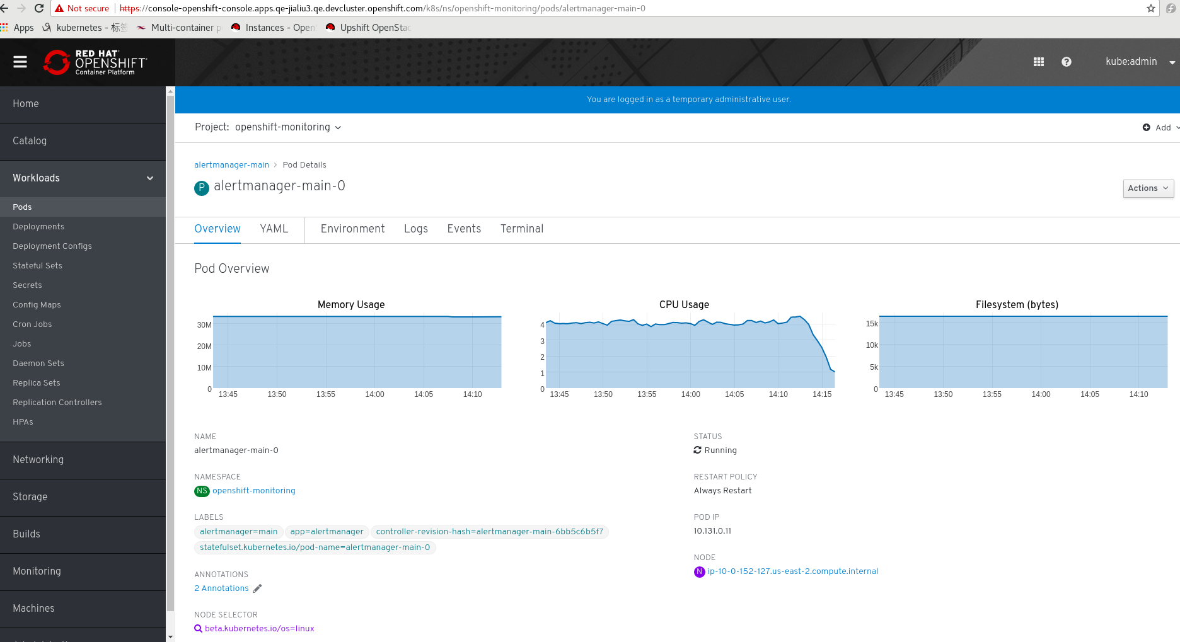Open the Apps bookmarks shortcut
This screenshot has height=642, width=1180.
click(x=18, y=28)
